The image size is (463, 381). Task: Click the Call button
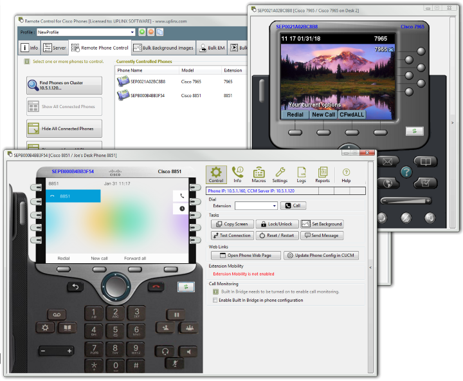293,206
